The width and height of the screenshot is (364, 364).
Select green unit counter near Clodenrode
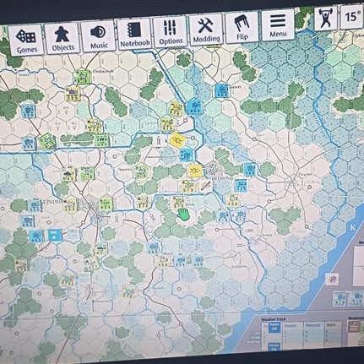click(82, 77)
